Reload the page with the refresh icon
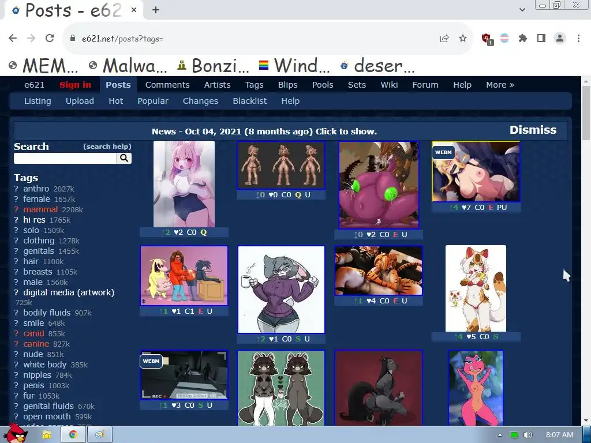This screenshot has width=591, height=443. click(x=50, y=38)
